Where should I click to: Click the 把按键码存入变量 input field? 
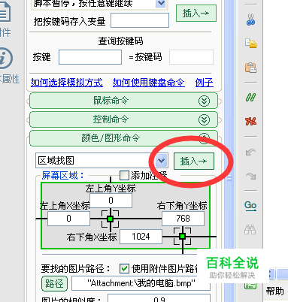(x=140, y=20)
